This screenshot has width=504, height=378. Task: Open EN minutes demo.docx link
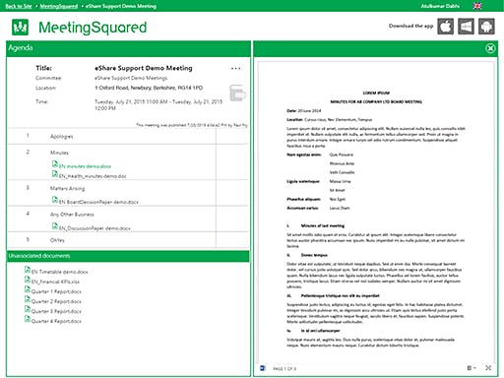click(85, 166)
